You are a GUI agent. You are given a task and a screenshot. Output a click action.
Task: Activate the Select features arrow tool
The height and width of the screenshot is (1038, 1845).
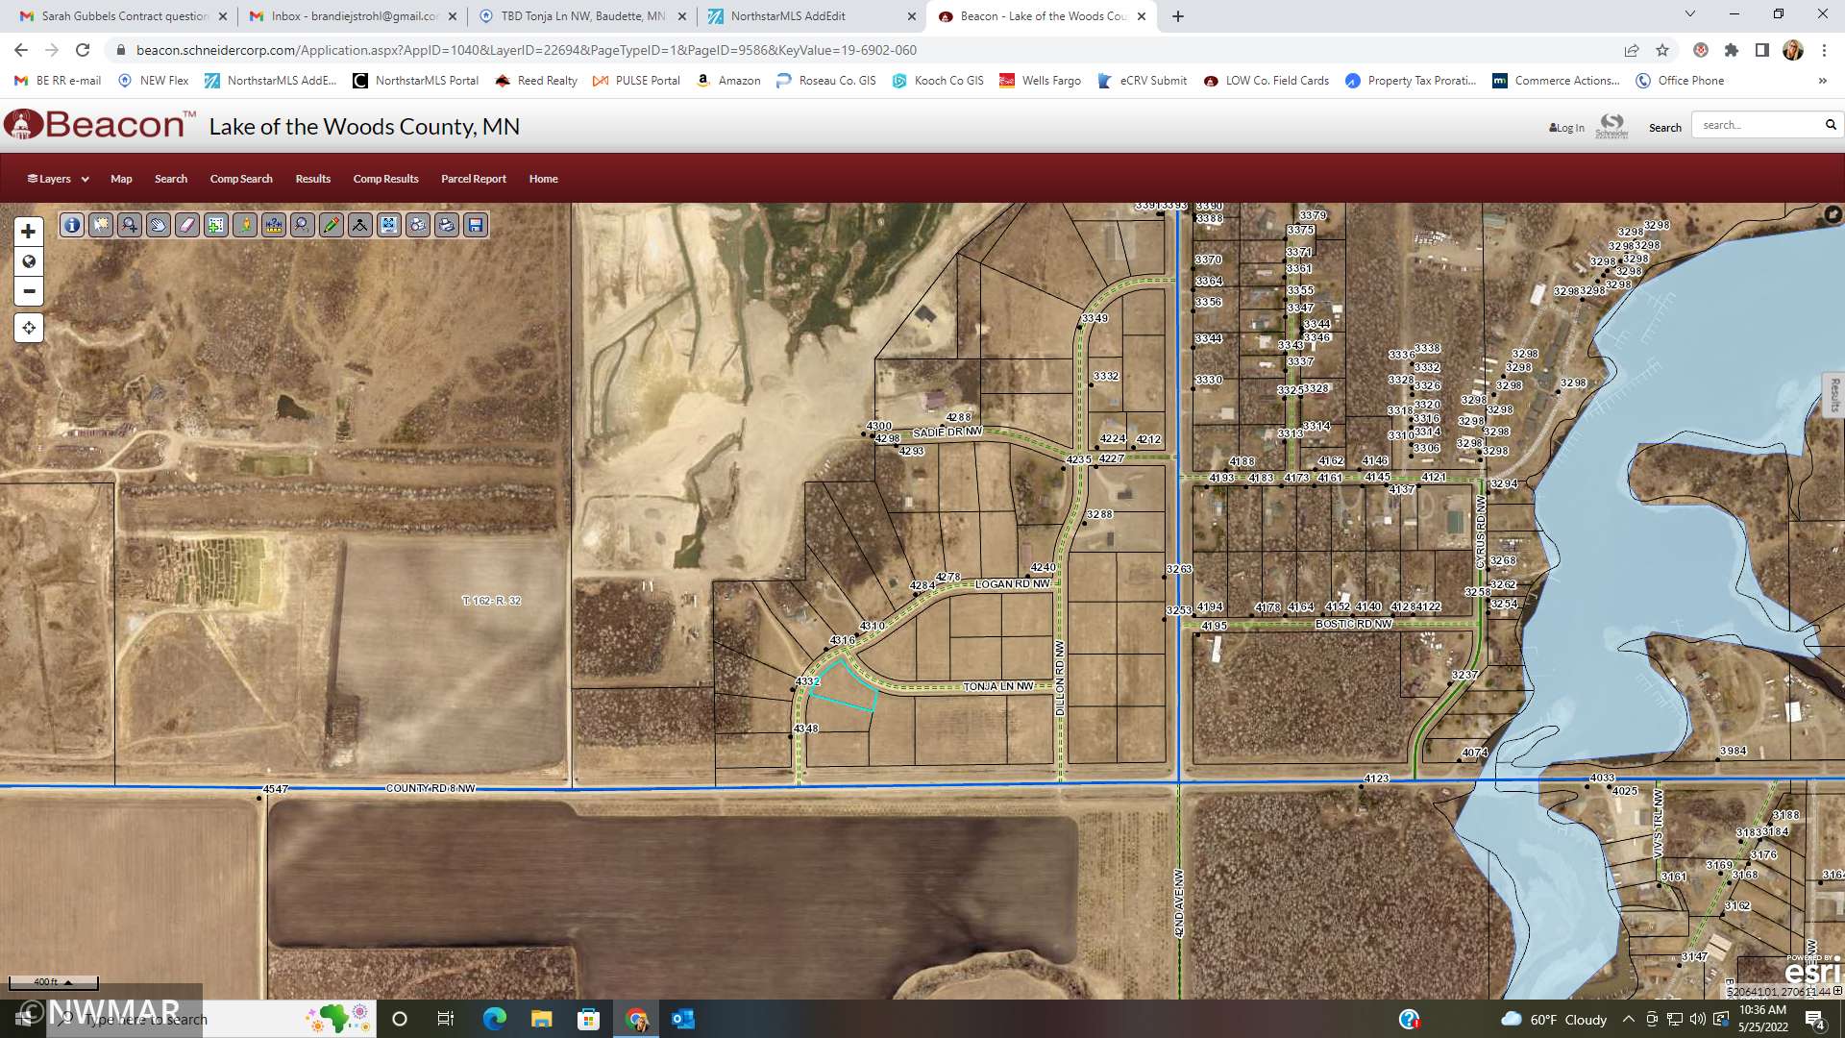101,225
